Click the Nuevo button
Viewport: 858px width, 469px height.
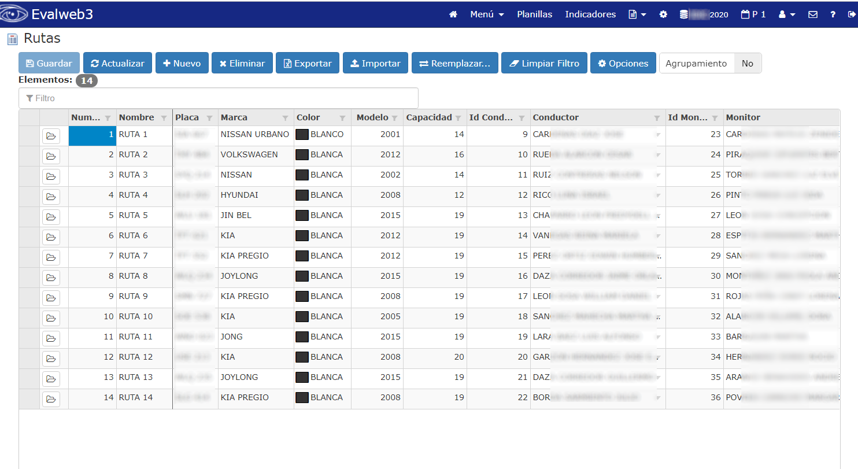(182, 63)
